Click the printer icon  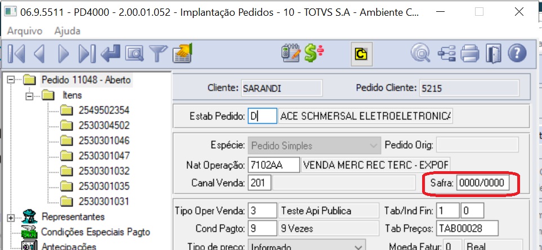coord(470,54)
